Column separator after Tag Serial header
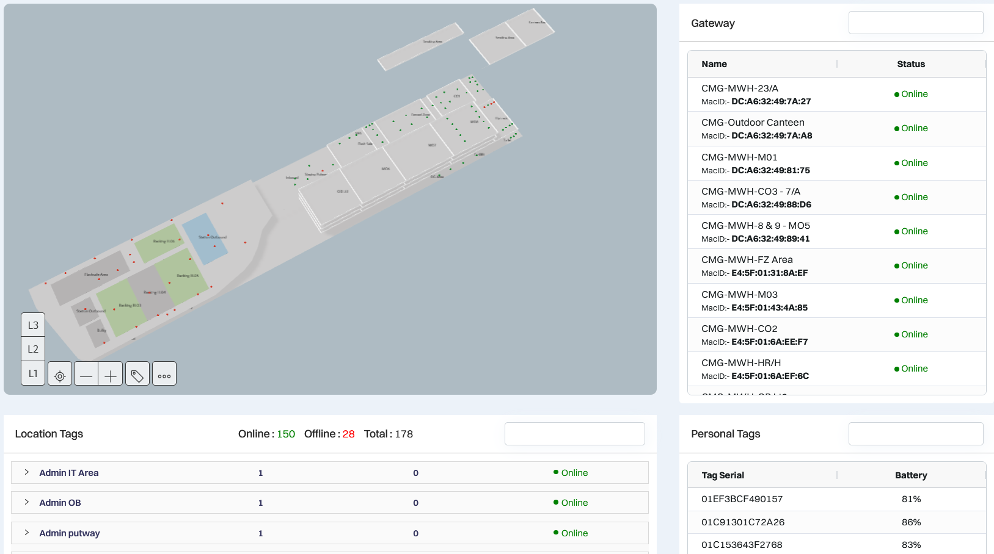994x554 pixels. coord(837,475)
